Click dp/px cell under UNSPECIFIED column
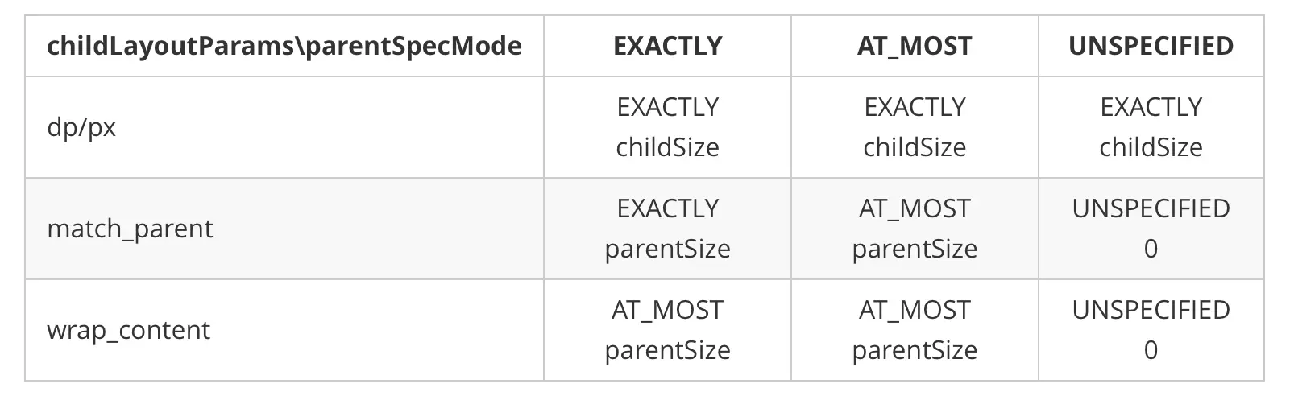Screen dimensions: 1294x396 [x=1151, y=127]
